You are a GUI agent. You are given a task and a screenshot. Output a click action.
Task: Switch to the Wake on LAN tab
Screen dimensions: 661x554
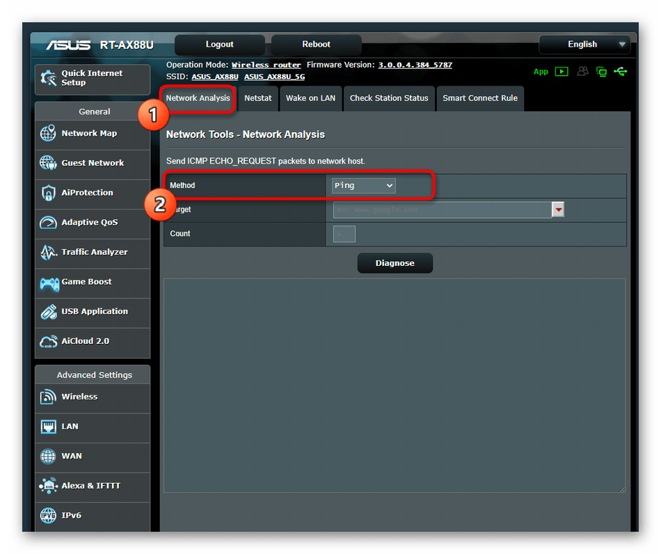tap(311, 98)
